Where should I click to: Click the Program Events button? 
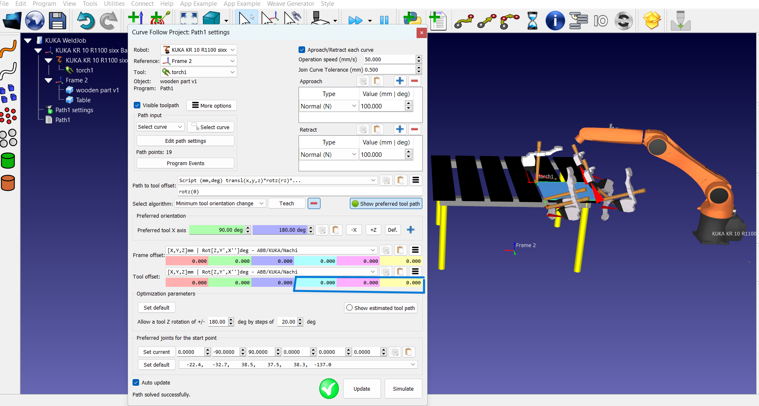[185, 163]
